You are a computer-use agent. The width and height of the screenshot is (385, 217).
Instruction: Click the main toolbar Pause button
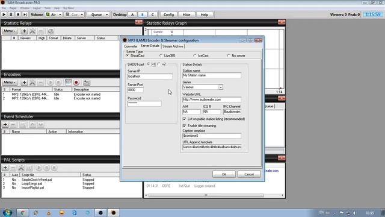pyautogui.click(x=11, y=14)
